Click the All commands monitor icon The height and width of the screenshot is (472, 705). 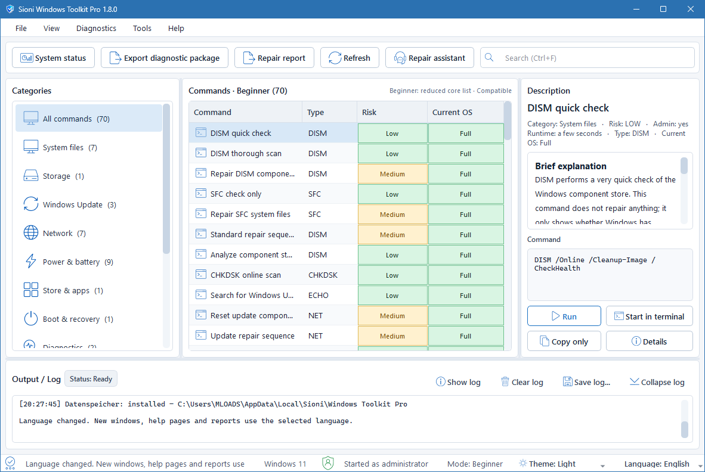coord(30,119)
